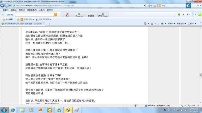The width and height of the screenshot is (202, 113).
Task: Open the Windows Explorer folder taskbar icon
Action: 22,110
